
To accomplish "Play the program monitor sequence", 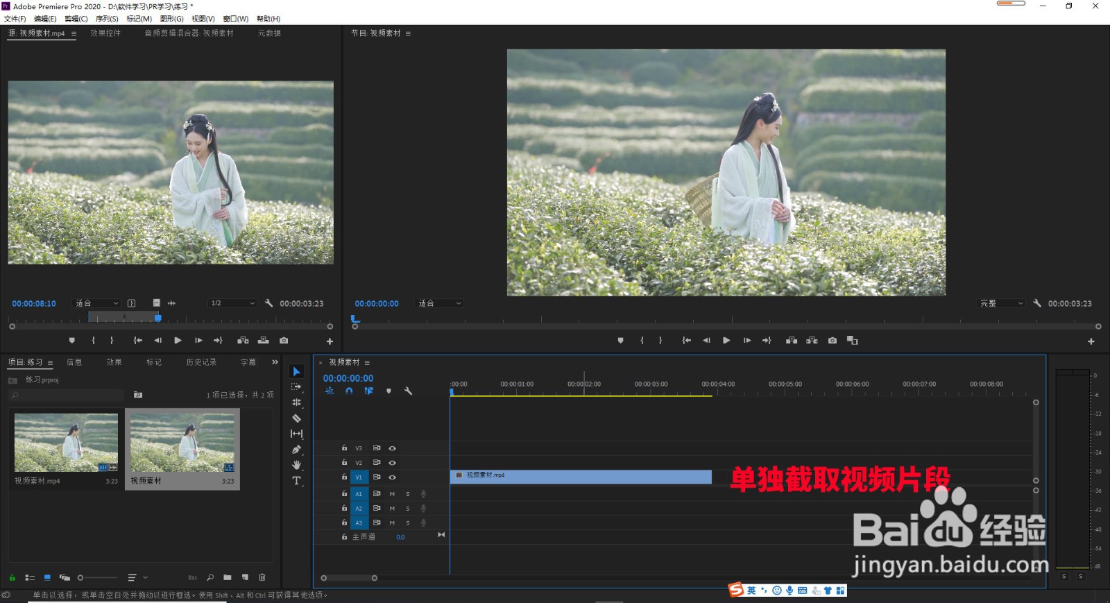I will [x=726, y=341].
